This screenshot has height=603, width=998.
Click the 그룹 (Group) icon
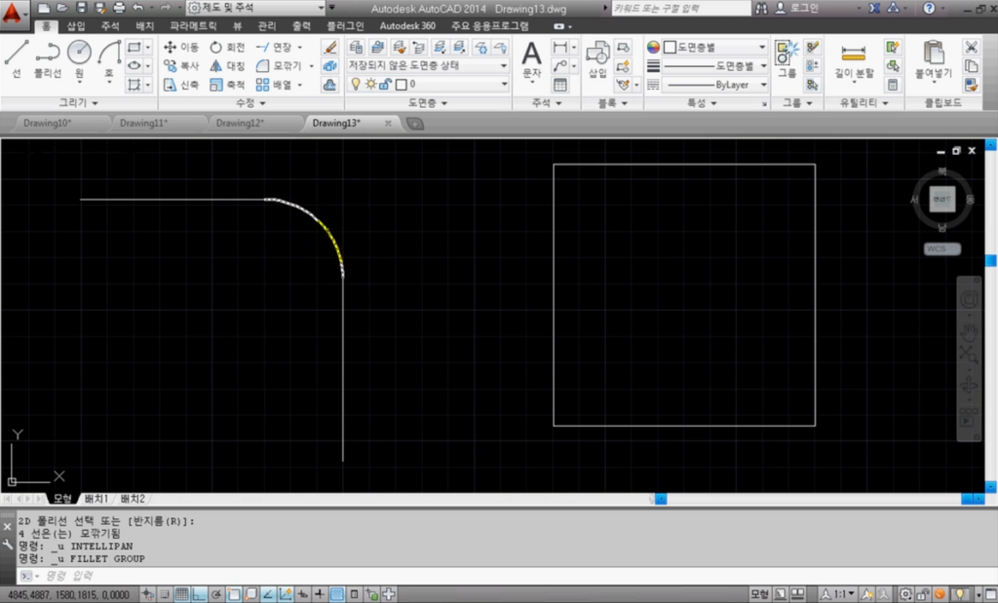click(787, 59)
